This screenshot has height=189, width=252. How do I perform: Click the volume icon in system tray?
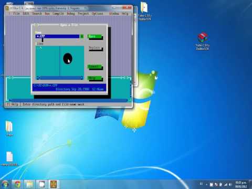tap(230, 184)
